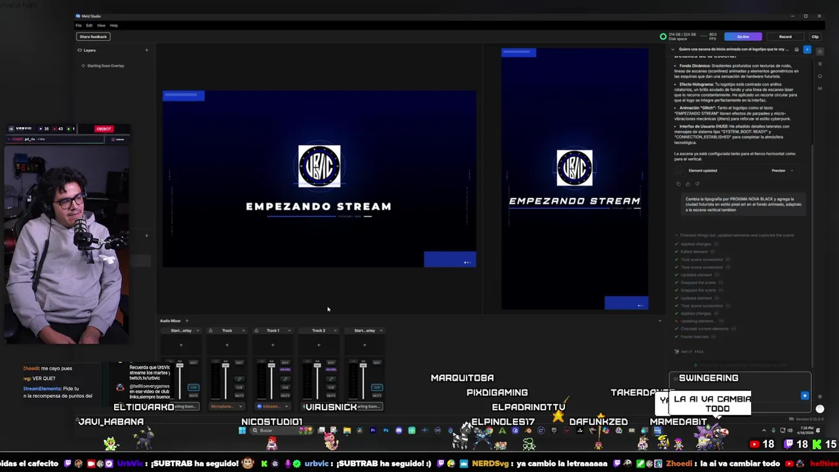Toggle CUE on Track 1
This screenshot has height=472, width=839.
pos(285,387)
